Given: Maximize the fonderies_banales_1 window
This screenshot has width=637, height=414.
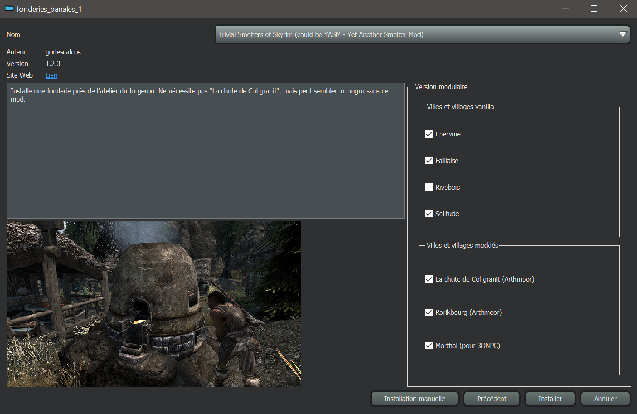Looking at the screenshot, I should click(594, 9).
